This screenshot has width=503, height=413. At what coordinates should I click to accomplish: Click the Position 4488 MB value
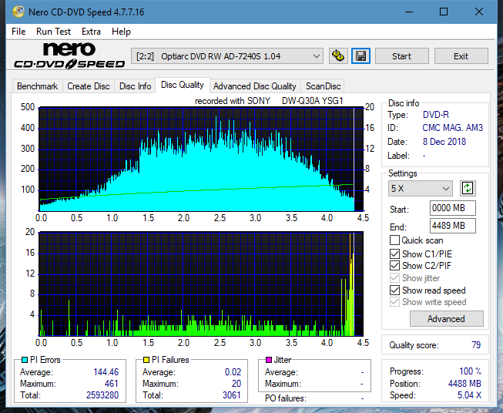coord(464,384)
